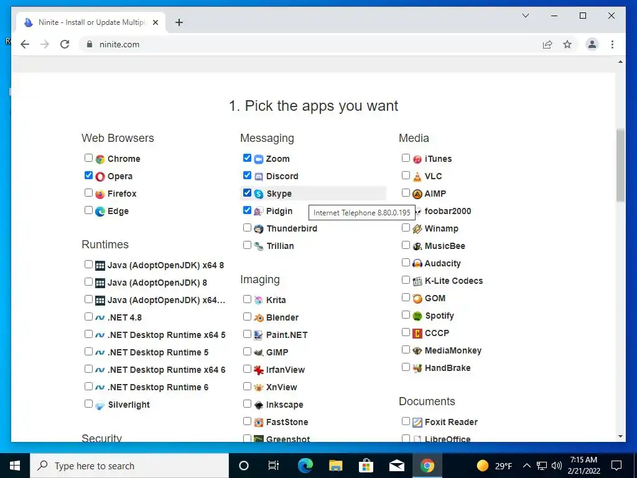Reload the page with refresh icon
Viewport: 637px width, 478px height.
click(x=65, y=44)
